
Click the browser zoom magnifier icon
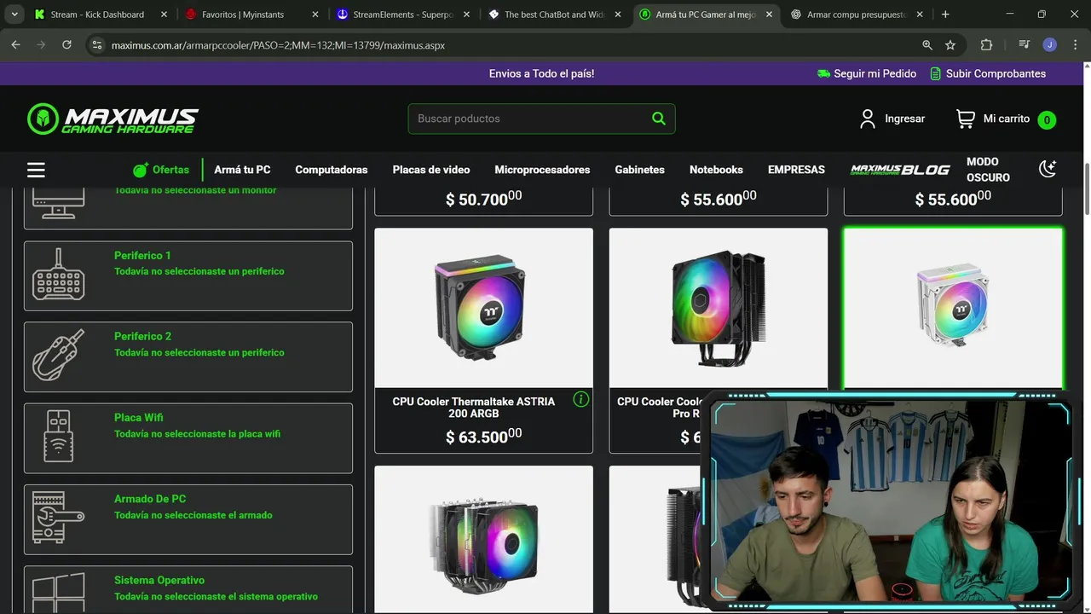click(926, 45)
